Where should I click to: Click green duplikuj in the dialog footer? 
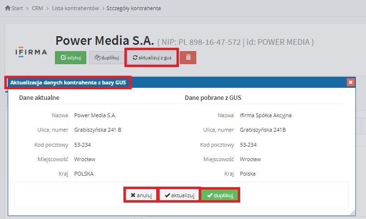pos(220,195)
